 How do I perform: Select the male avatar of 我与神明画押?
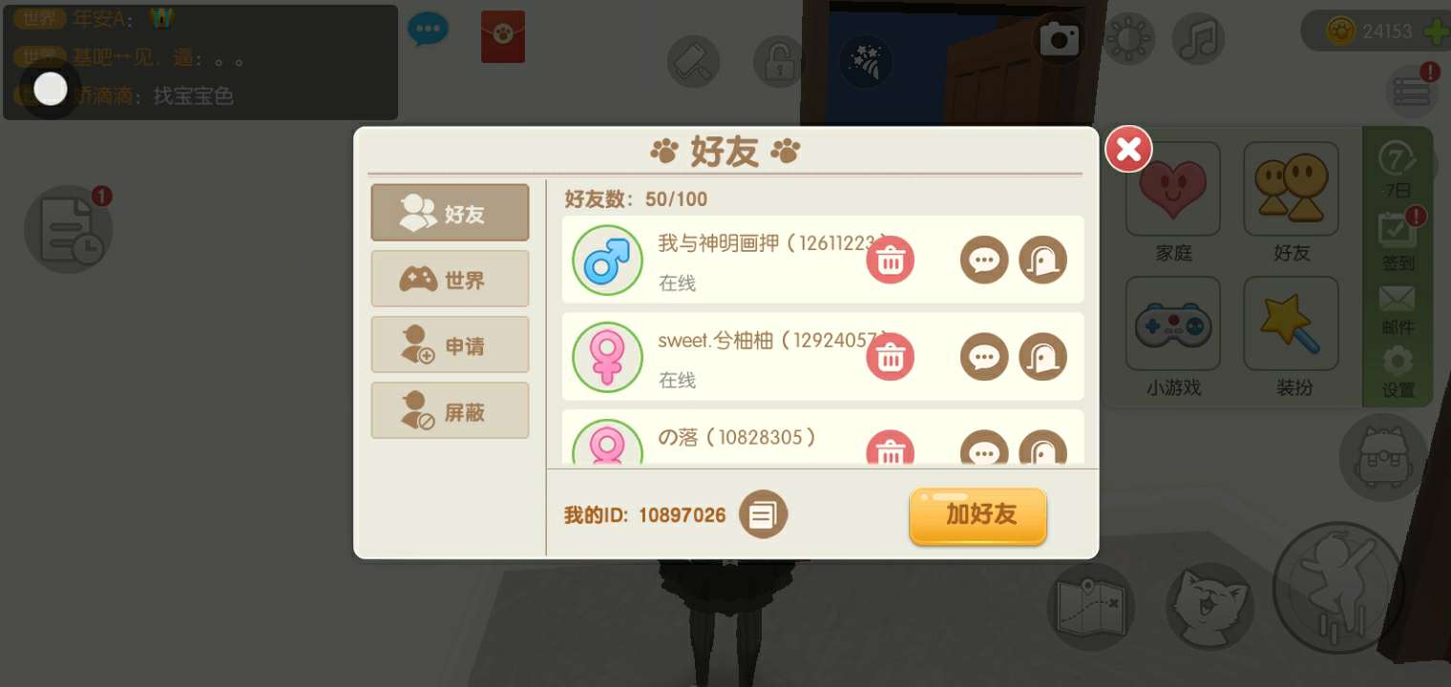(607, 260)
